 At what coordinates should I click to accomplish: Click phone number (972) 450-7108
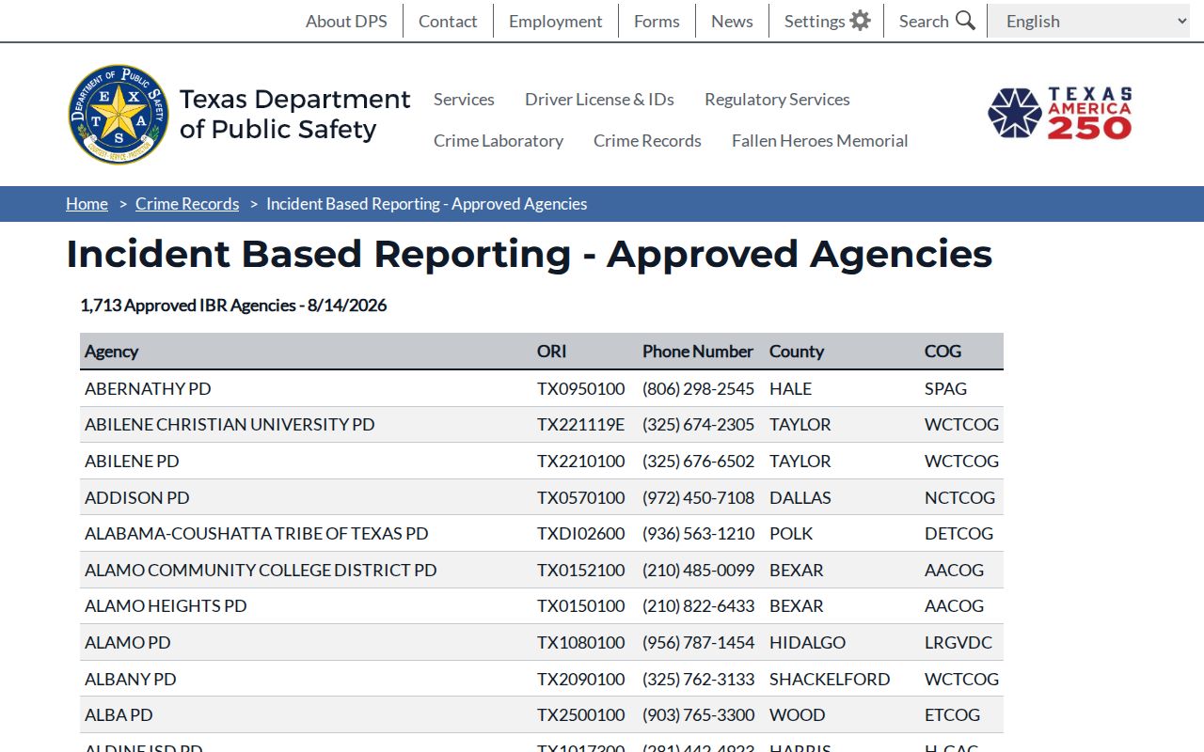698,497
